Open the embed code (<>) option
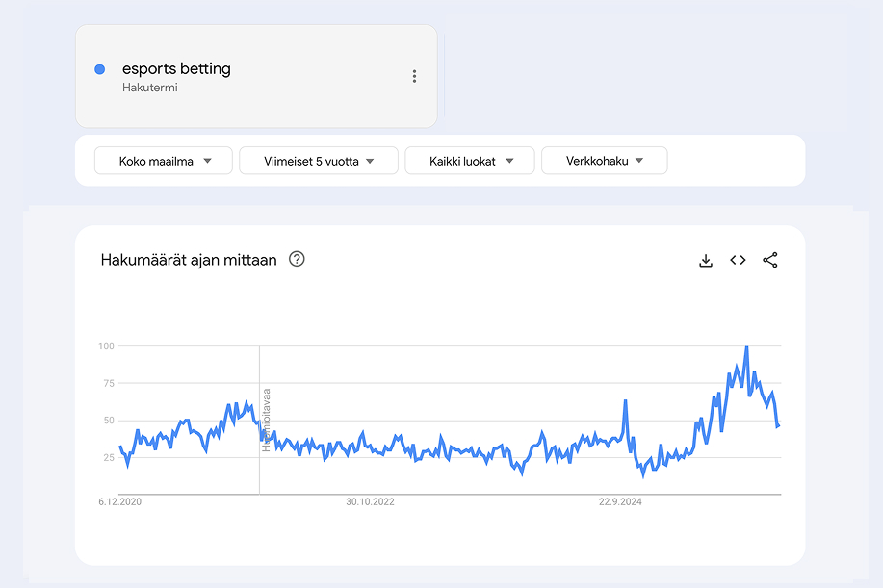Image resolution: width=883 pixels, height=588 pixels. (738, 260)
